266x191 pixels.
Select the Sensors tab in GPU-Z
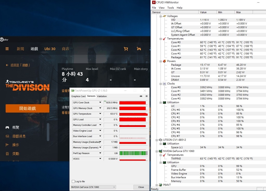pos(91,96)
